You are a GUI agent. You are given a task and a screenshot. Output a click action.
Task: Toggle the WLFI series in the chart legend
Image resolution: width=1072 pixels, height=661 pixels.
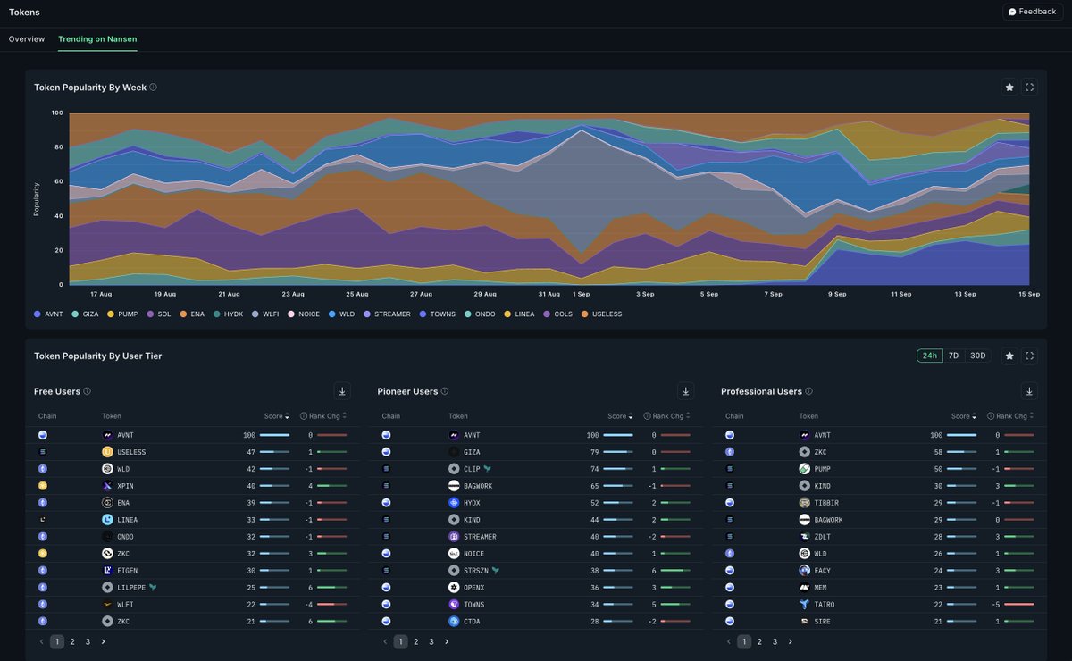click(x=267, y=314)
